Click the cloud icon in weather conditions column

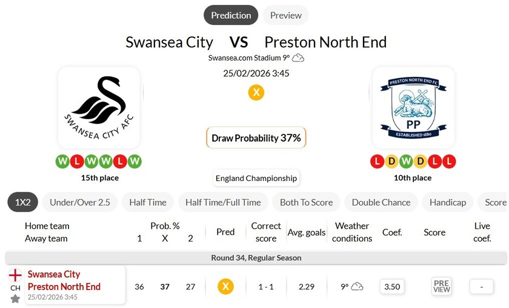point(358,286)
